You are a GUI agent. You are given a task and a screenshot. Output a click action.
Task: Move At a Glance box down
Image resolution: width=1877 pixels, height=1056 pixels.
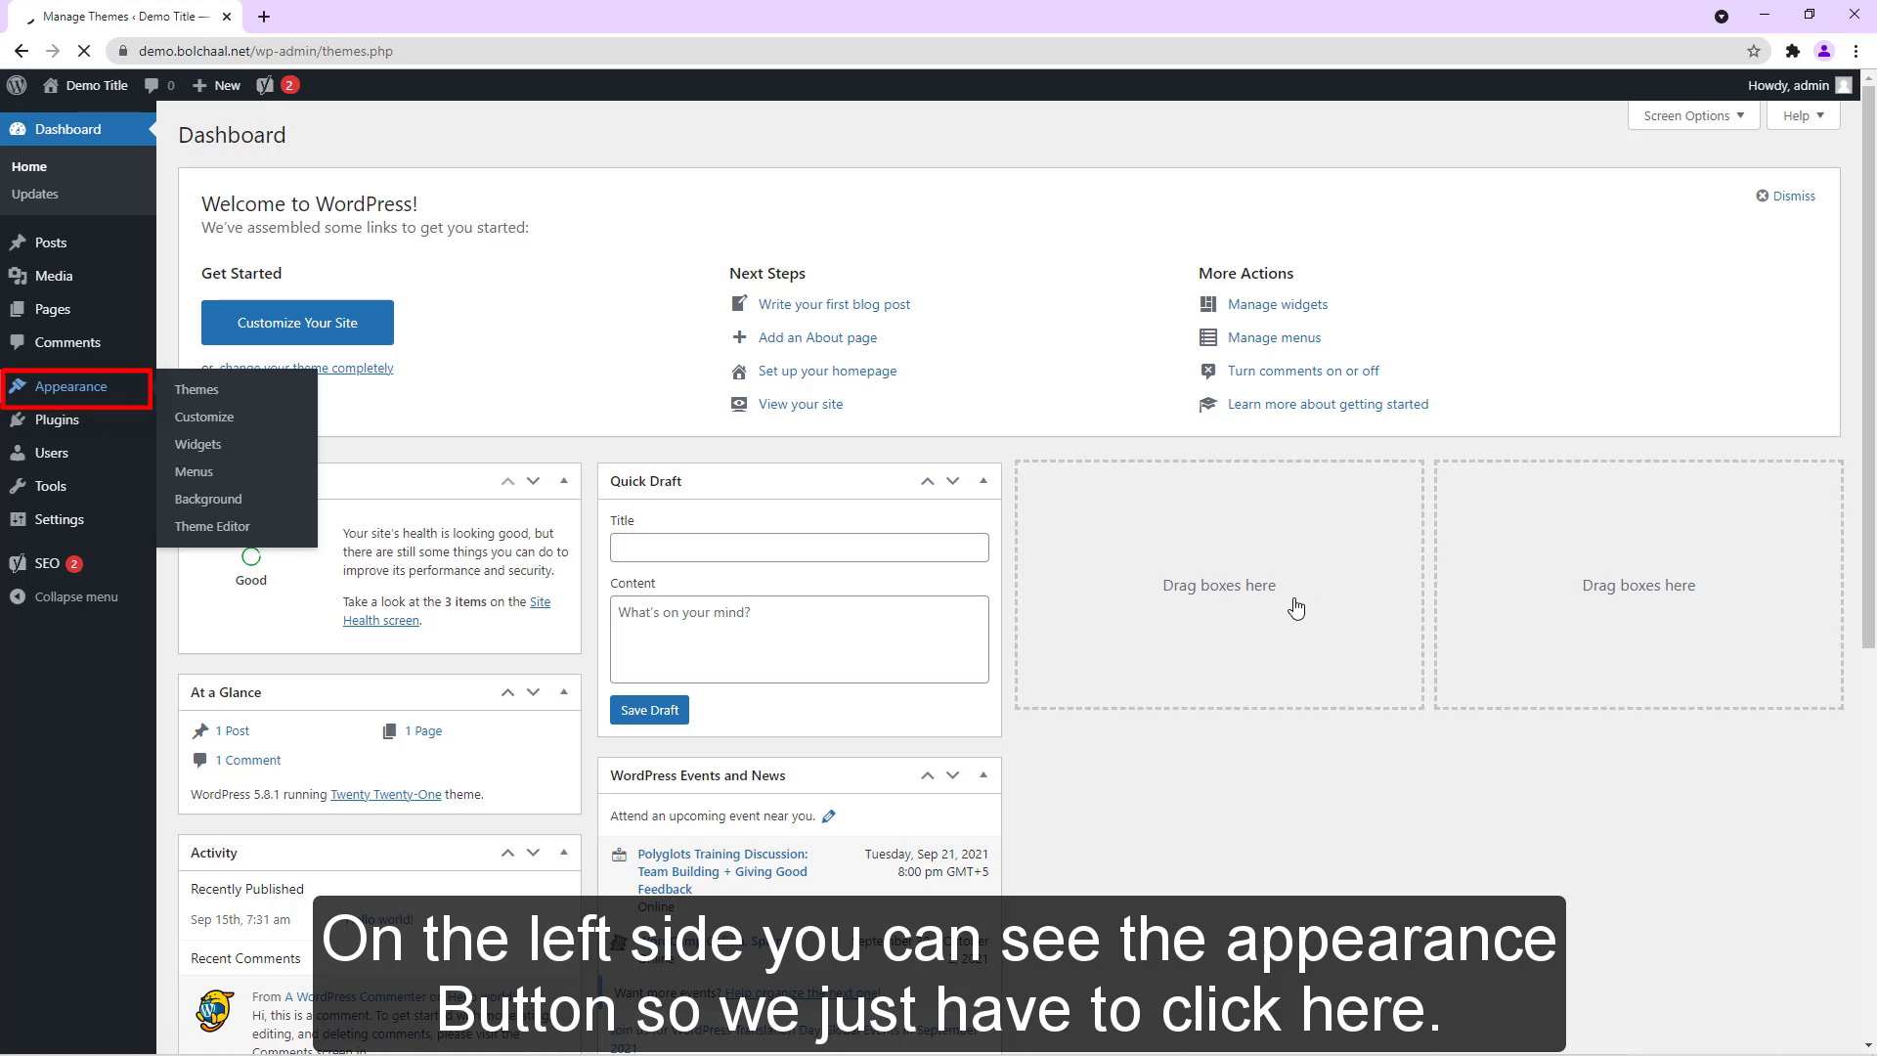(533, 692)
